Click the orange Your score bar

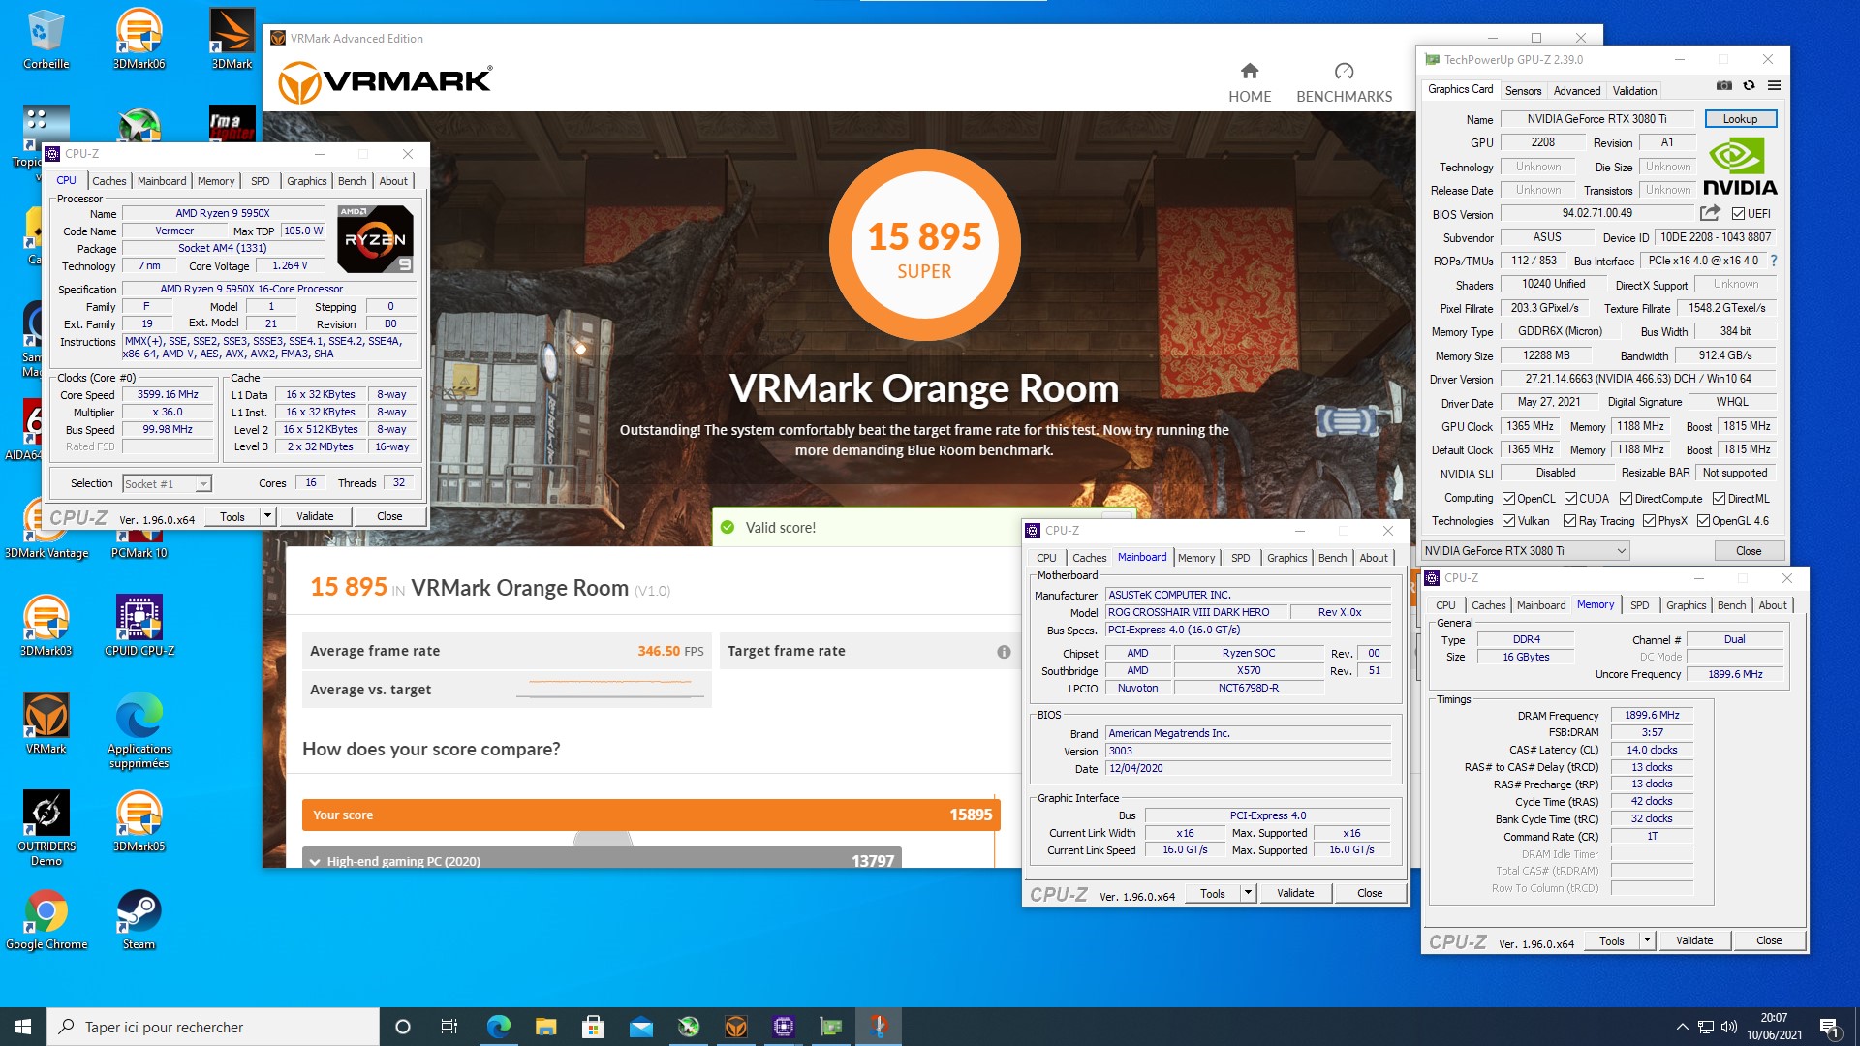point(651,815)
